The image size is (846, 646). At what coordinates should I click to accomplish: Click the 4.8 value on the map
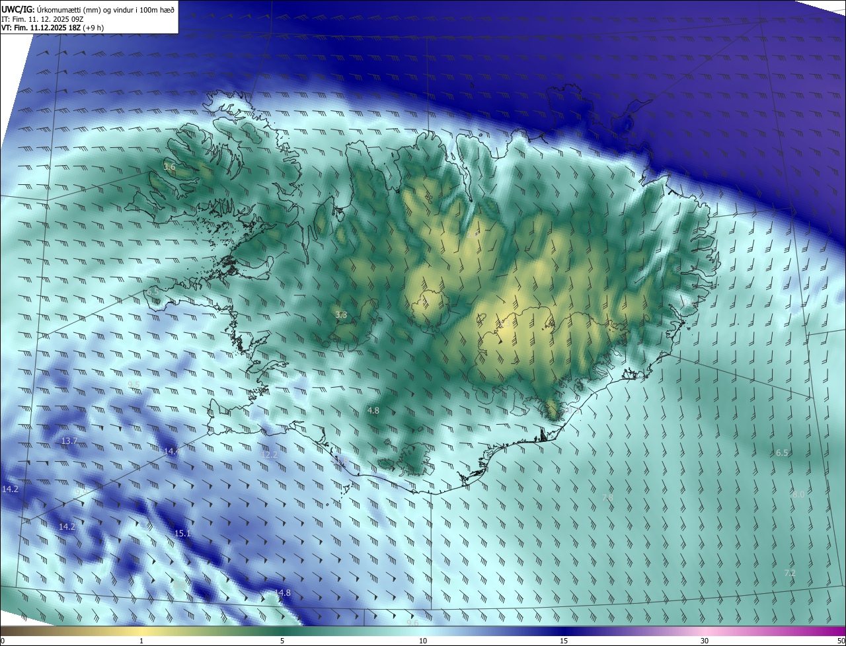tap(373, 411)
